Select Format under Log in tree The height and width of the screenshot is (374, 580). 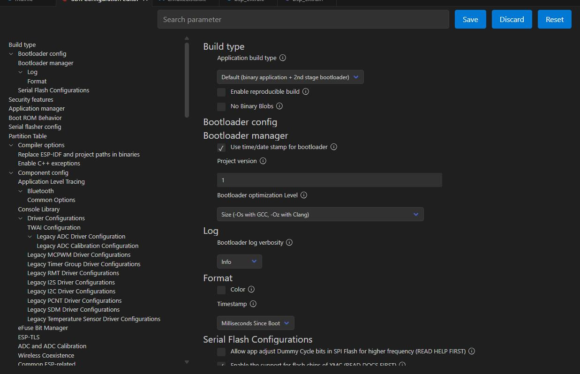click(37, 81)
